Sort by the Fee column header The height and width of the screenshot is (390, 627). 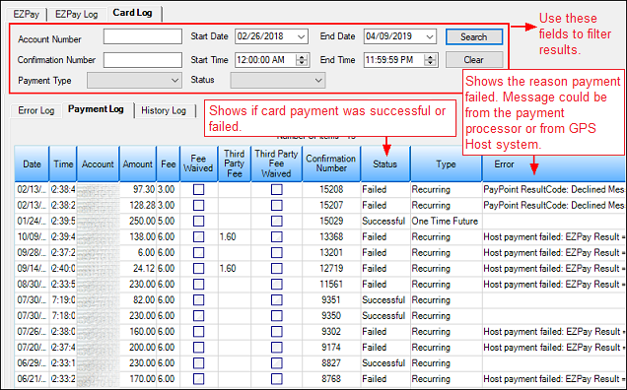(169, 163)
